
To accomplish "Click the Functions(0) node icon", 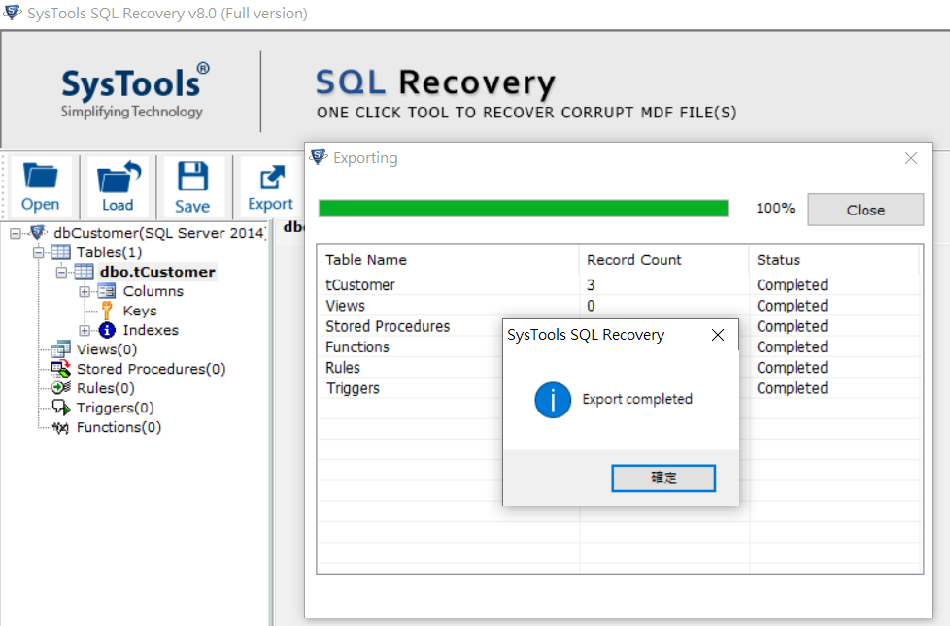I will click(x=60, y=427).
